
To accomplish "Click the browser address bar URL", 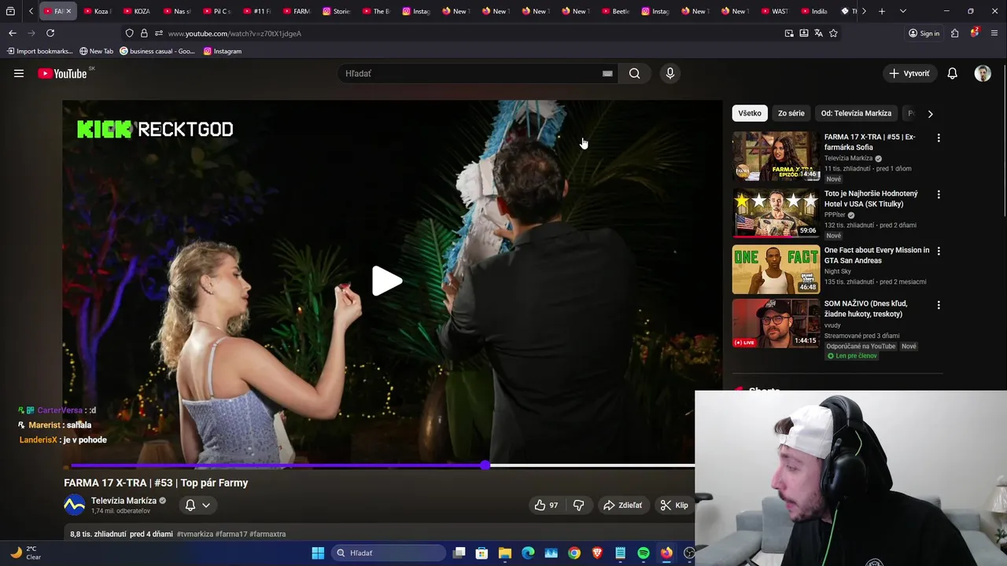I will pos(234,33).
